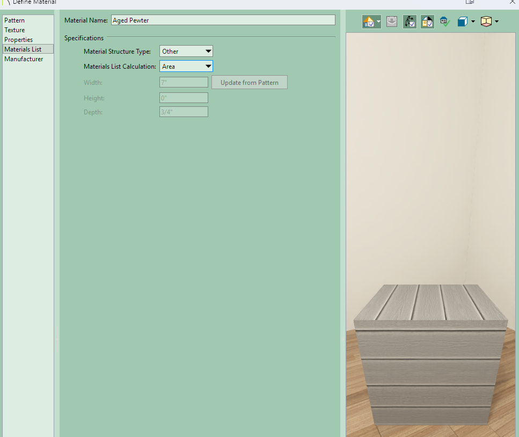Image resolution: width=519 pixels, height=437 pixels.
Task: Toggle the half-shaded house preview icon
Action: 427,21
